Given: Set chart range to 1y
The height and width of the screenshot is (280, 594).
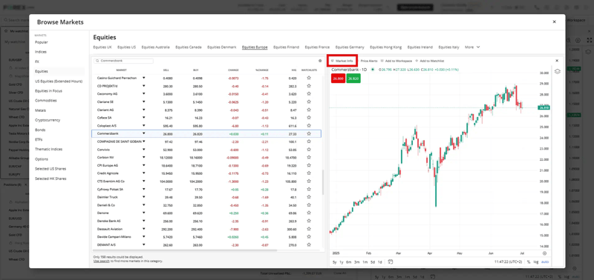Looking at the screenshot, I should (x=342, y=261).
